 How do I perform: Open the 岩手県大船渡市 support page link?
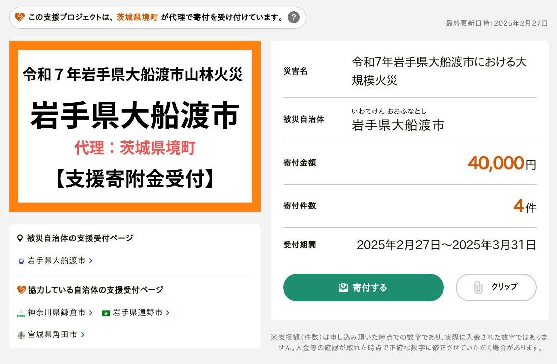[x=56, y=261]
